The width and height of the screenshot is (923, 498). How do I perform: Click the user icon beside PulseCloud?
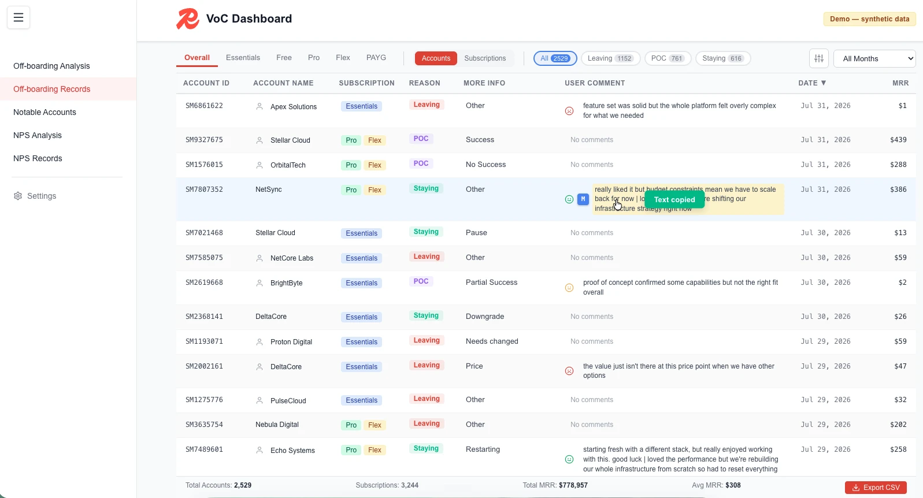tap(260, 400)
